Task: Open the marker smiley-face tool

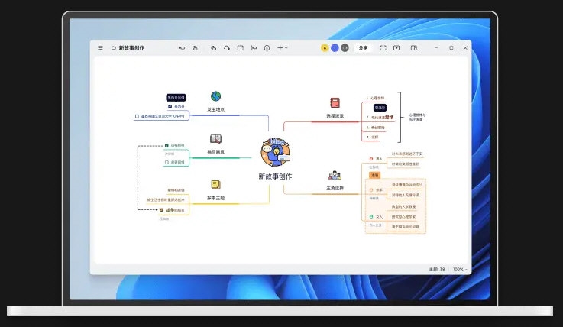Action: 267,47
